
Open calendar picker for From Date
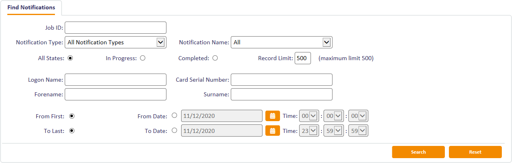pos(273,116)
